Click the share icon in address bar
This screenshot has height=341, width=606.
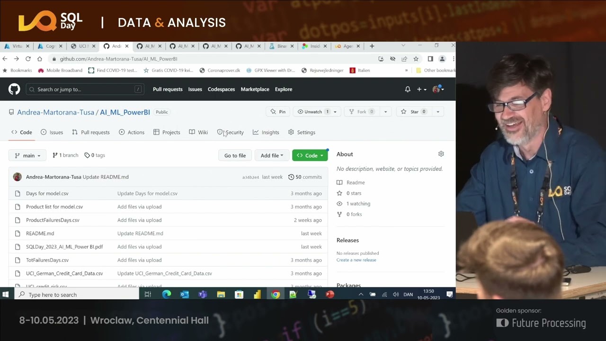pos(404,59)
